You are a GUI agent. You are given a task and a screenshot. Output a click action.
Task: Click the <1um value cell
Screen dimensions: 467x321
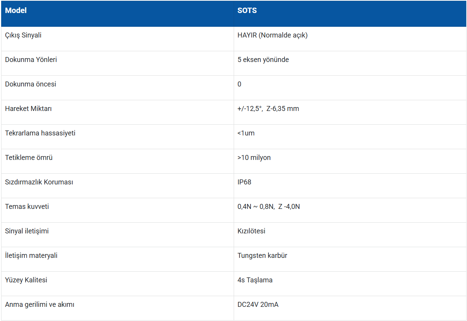tap(246, 133)
